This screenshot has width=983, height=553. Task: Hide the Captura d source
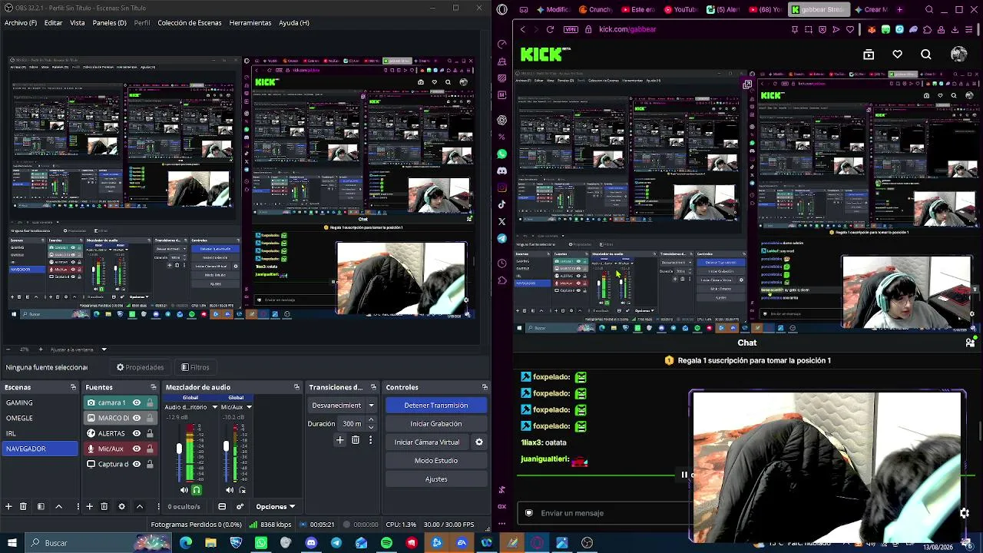tap(137, 464)
